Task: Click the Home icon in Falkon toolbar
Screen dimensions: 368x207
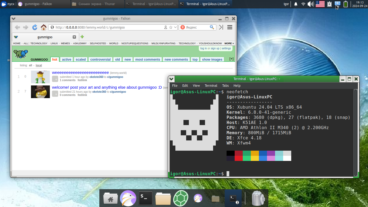Action: (43, 27)
